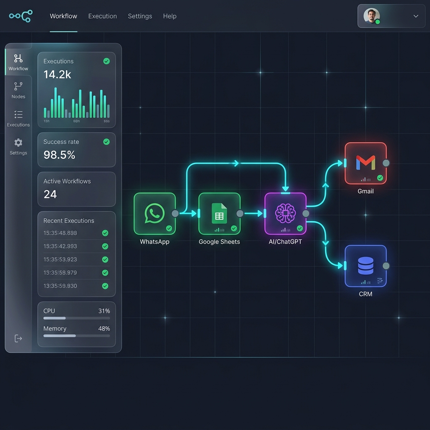Click the Google Sheets node input port
Viewport: 430px width, 430px height.
(x=199, y=213)
